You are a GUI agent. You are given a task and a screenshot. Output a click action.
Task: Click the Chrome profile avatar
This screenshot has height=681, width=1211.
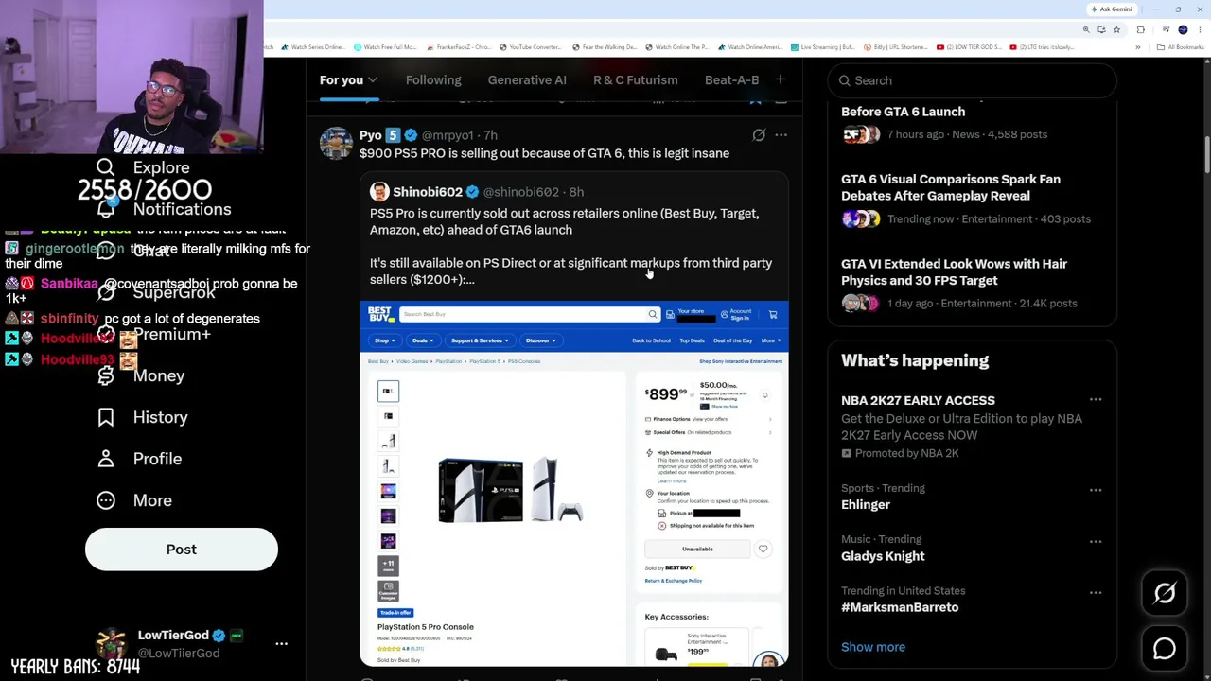pyautogui.click(x=1183, y=30)
